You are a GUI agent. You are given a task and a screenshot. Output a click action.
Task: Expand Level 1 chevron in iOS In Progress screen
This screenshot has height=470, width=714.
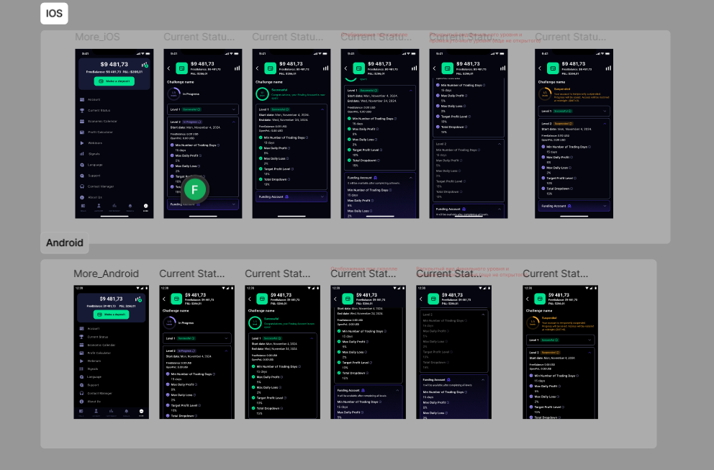[x=232, y=110]
